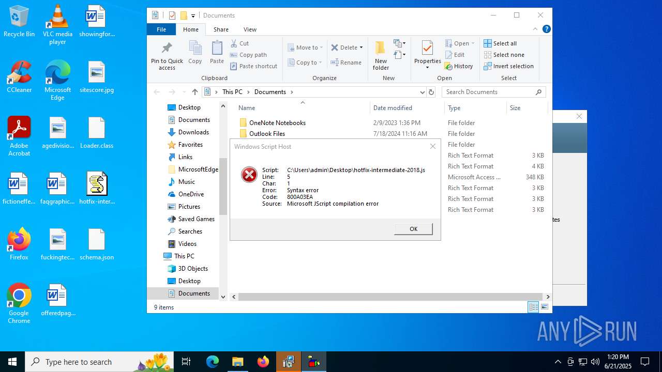Click the ribbon Help question mark
The height and width of the screenshot is (372, 662).
tap(546, 29)
